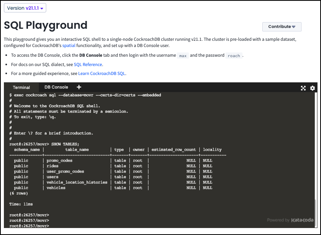This screenshot has width=321, height=235.
Task: Add a new terminal tab with plus icon
Action: [79, 87]
